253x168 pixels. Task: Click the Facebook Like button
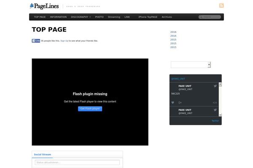36,41
